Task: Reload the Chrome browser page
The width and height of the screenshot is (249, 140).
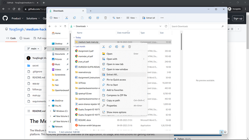Action: (x=14, y=9)
